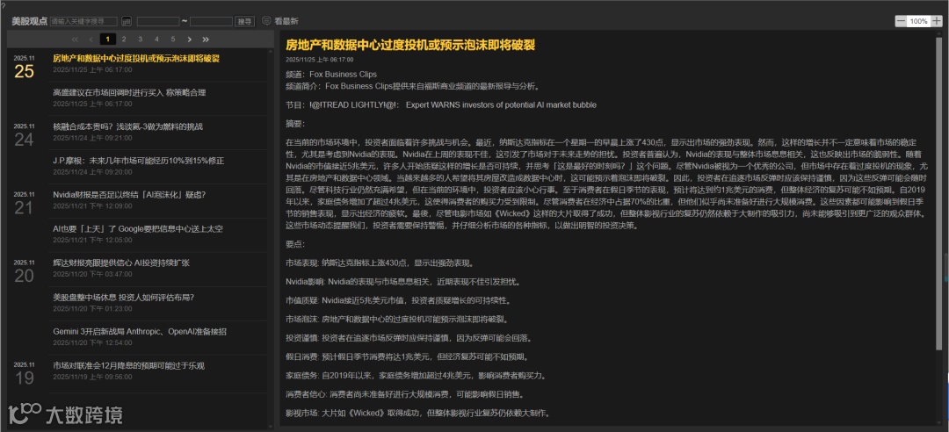Click the 要点： heading
This screenshot has width=949, height=432.
click(x=295, y=244)
